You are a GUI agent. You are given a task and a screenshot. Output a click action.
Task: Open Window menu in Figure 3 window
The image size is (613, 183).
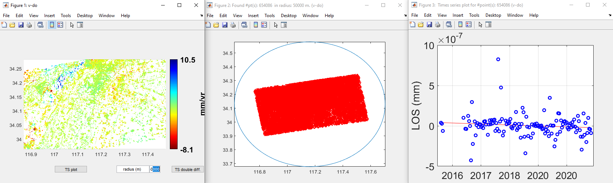point(515,15)
